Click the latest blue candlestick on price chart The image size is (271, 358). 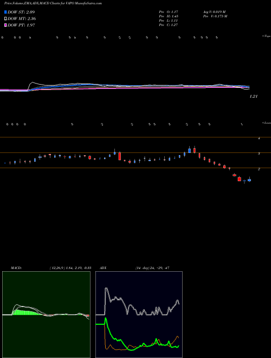pos(249,180)
